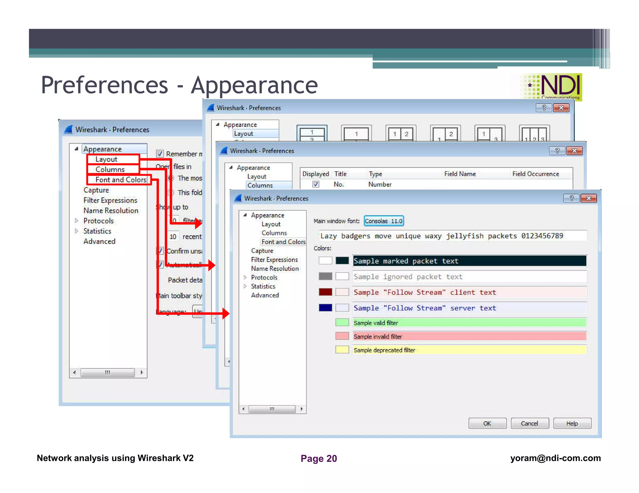This screenshot has width=639, height=493.
Task: Expand Protocols in Font and Colors window
Action: (245, 277)
